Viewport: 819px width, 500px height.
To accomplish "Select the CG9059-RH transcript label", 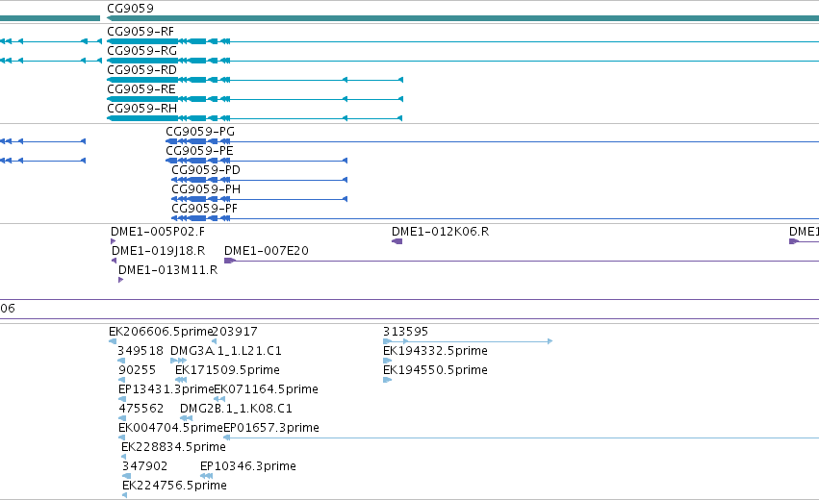I will [x=142, y=108].
